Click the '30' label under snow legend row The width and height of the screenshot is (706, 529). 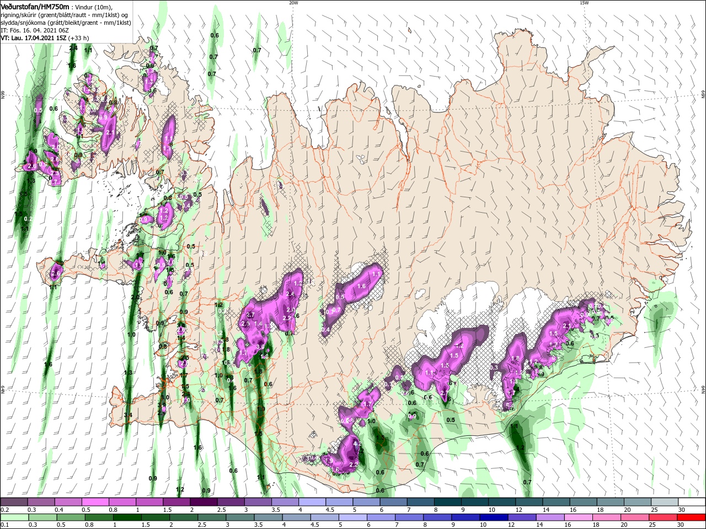[682, 510]
